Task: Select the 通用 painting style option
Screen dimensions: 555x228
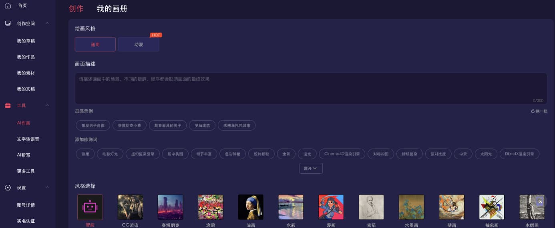Action: 95,44
